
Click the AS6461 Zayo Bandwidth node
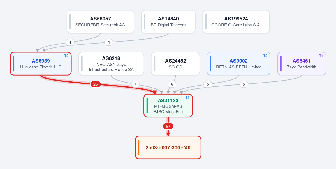[302, 63]
